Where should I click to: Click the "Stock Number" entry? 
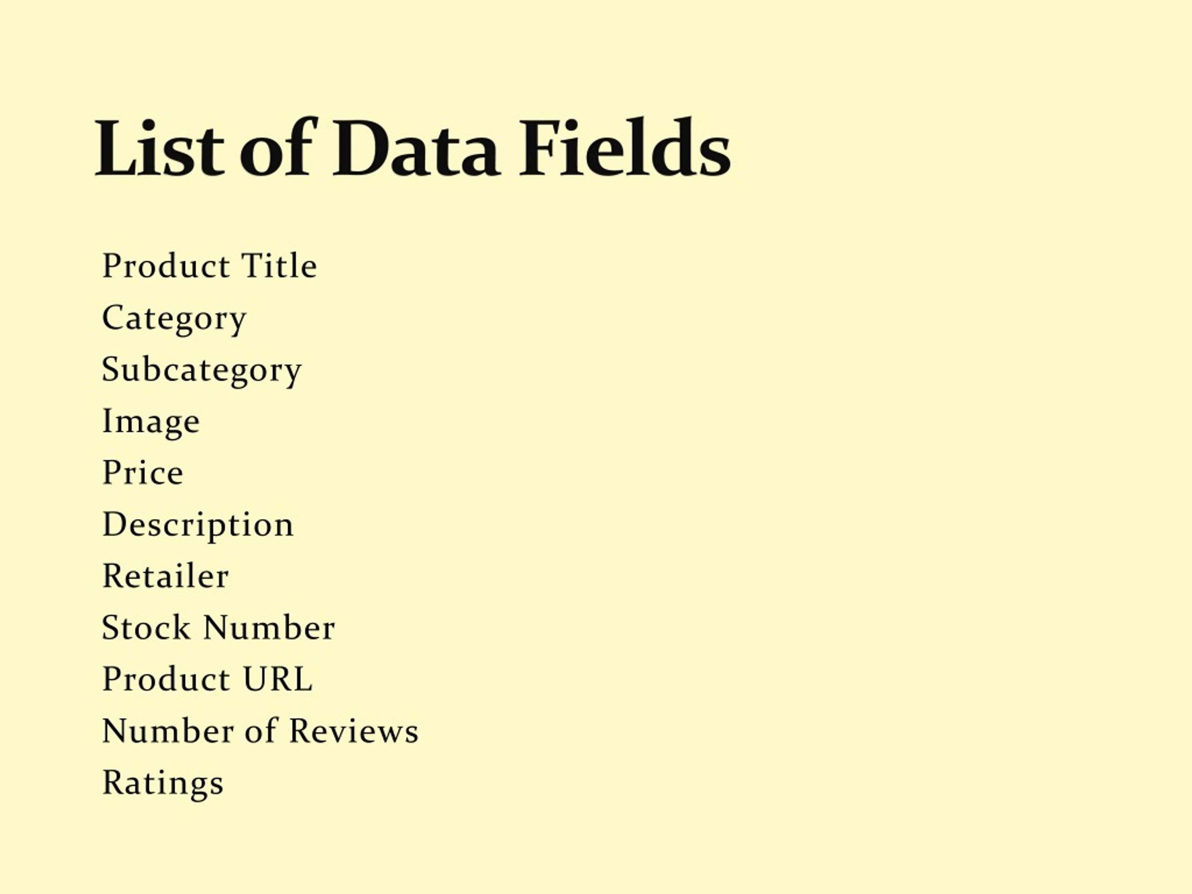pyautogui.click(x=218, y=627)
